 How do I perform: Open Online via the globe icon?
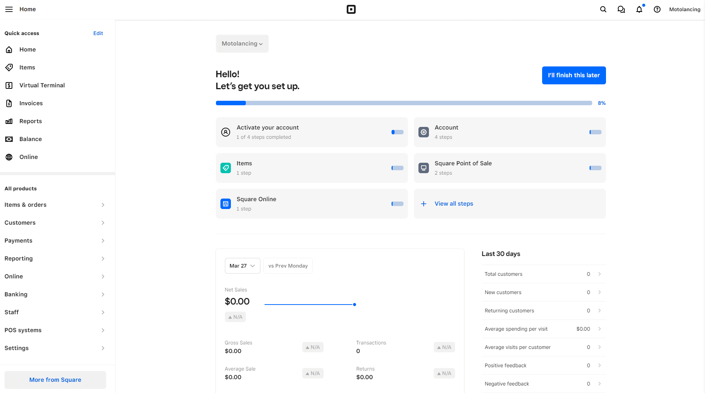click(x=28, y=157)
